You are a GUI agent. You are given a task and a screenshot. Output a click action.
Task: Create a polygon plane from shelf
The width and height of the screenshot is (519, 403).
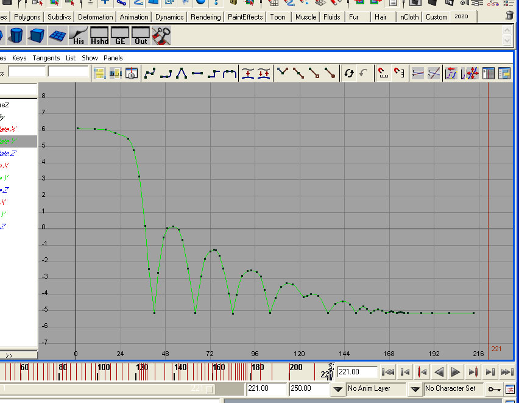pyautogui.click(x=57, y=35)
